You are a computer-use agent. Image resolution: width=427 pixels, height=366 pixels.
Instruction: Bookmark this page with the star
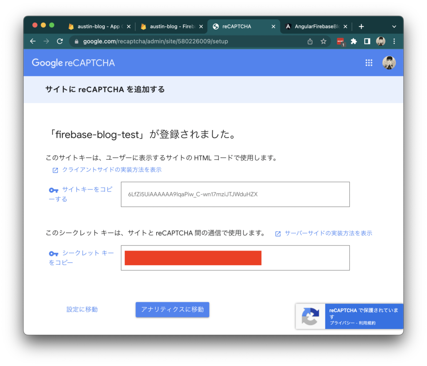pos(324,41)
